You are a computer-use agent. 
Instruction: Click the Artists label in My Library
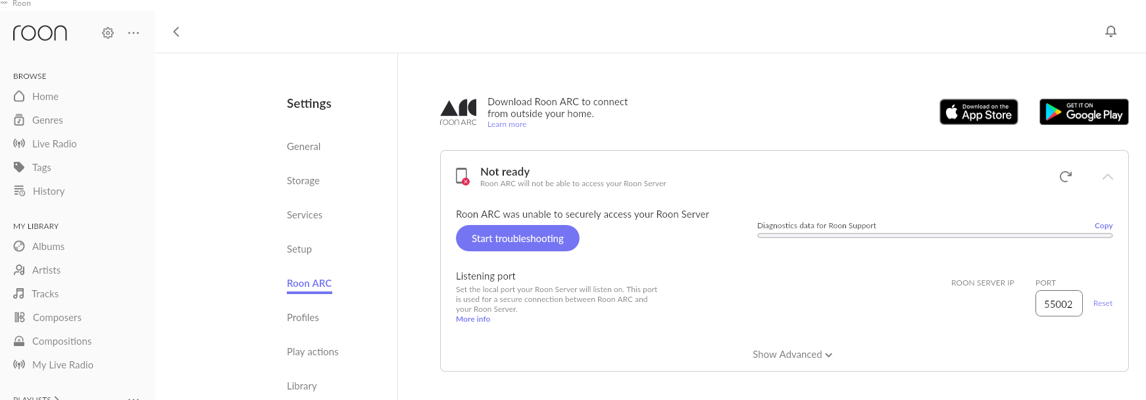click(46, 270)
